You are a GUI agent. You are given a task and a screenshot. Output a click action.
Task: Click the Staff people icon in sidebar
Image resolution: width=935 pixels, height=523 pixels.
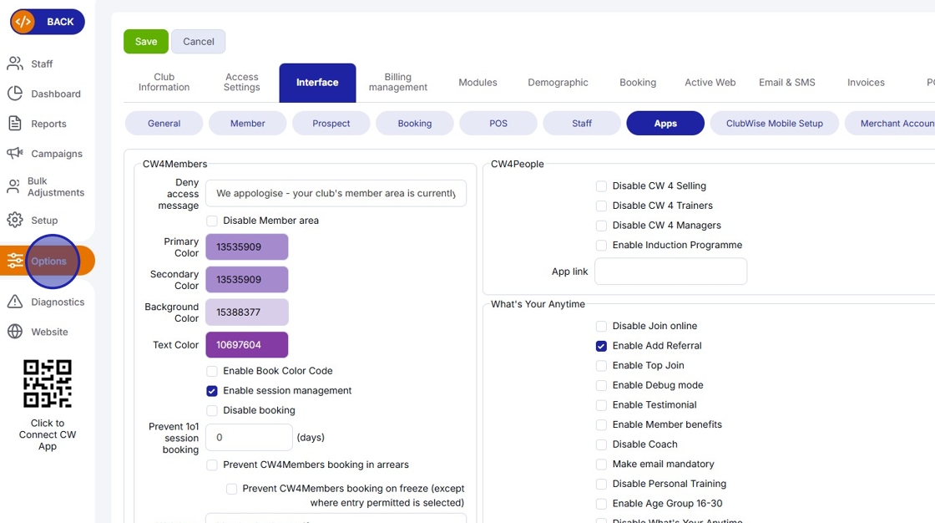point(15,63)
